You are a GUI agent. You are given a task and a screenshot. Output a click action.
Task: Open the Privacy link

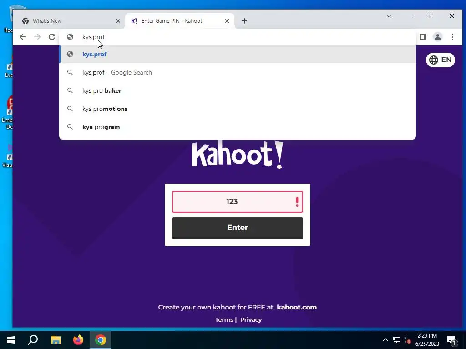[x=251, y=320]
